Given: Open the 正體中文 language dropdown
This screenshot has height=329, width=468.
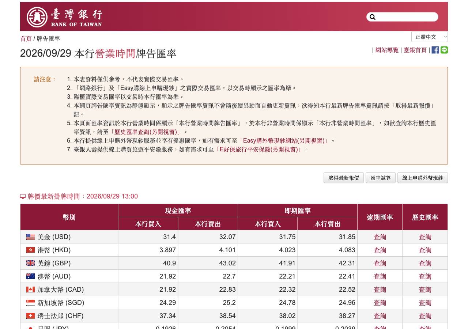Looking at the screenshot, I should 430,37.
